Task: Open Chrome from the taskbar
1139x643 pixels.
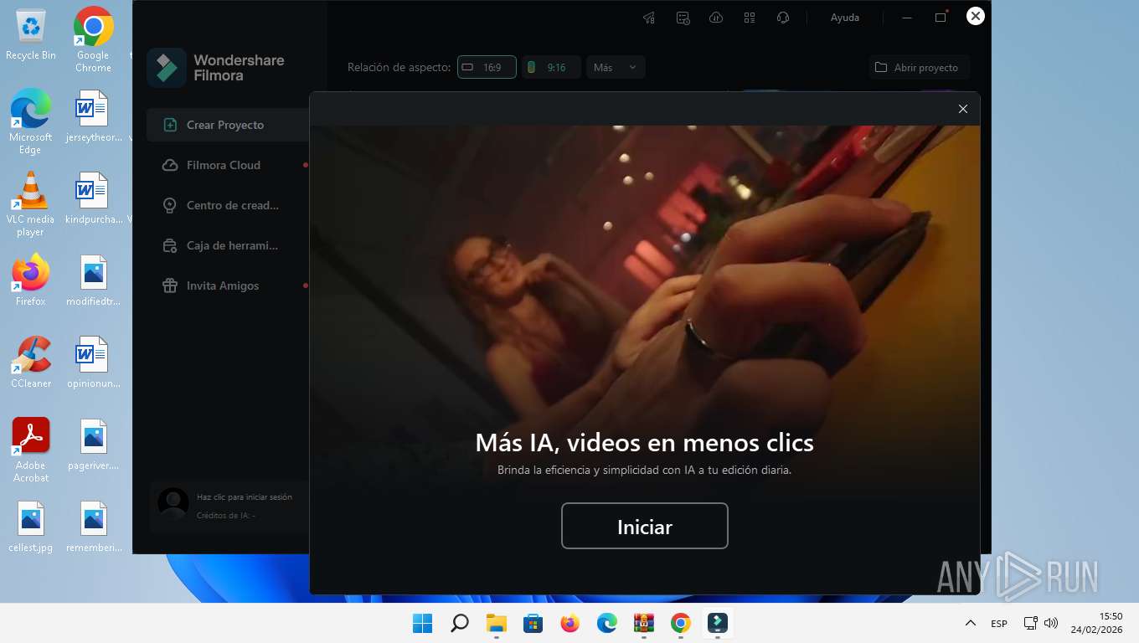Action: click(x=681, y=623)
